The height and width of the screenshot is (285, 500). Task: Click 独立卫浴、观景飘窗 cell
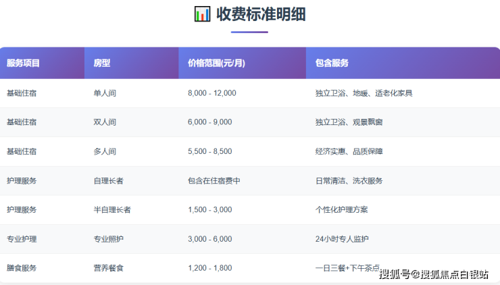(x=349, y=122)
